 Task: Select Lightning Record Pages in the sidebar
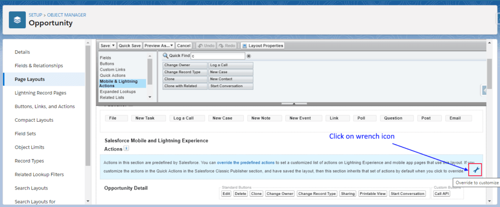[41, 93]
